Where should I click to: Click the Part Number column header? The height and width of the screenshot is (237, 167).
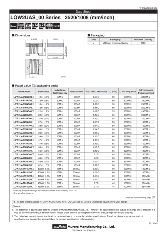pos(24,92)
